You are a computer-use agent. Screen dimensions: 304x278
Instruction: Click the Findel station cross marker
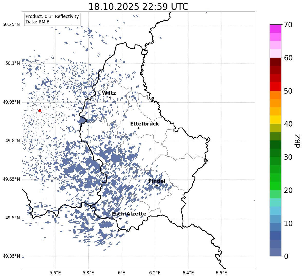(x=157, y=186)
